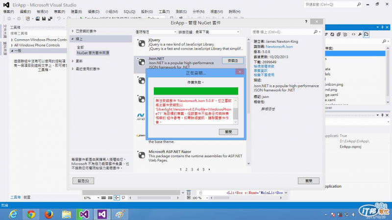Image resolution: width=392 pixels, height=220 pixels.
Task: Click the help question mark in NuGet dialog
Action: pyautogui.click(x=306, y=22)
